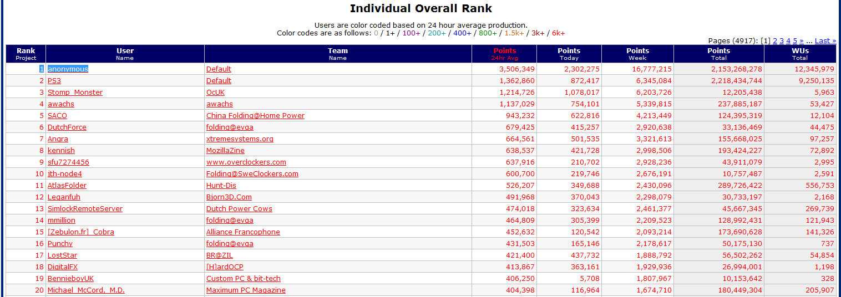
Task: Click the » next pages link
Action: (802, 41)
